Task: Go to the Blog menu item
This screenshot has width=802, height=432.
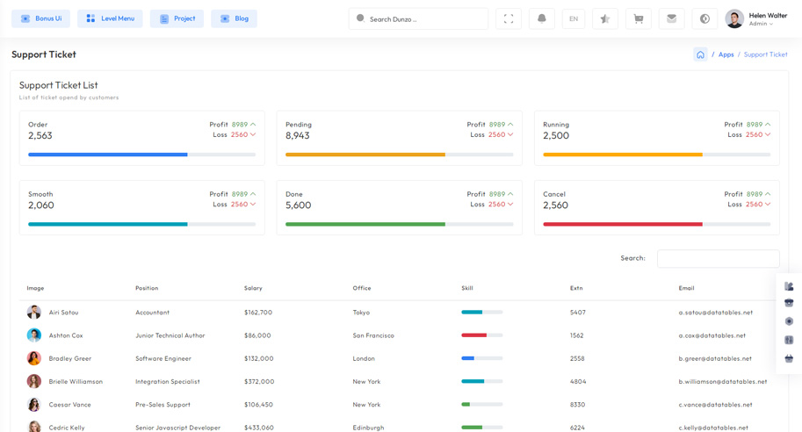Action: click(234, 18)
